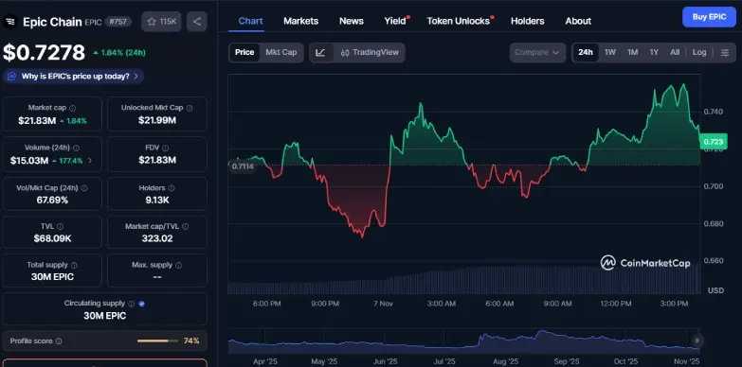
Task: Click the #757 rank badge
Action: point(118,22)
